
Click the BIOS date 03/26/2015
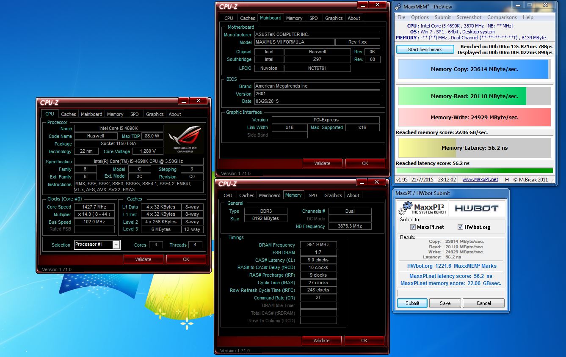click(x=317, y=102)
